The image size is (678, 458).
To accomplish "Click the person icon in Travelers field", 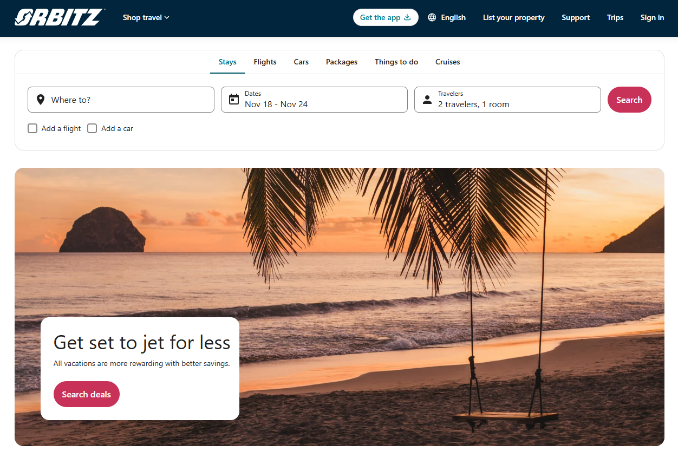I will point(427,100).
